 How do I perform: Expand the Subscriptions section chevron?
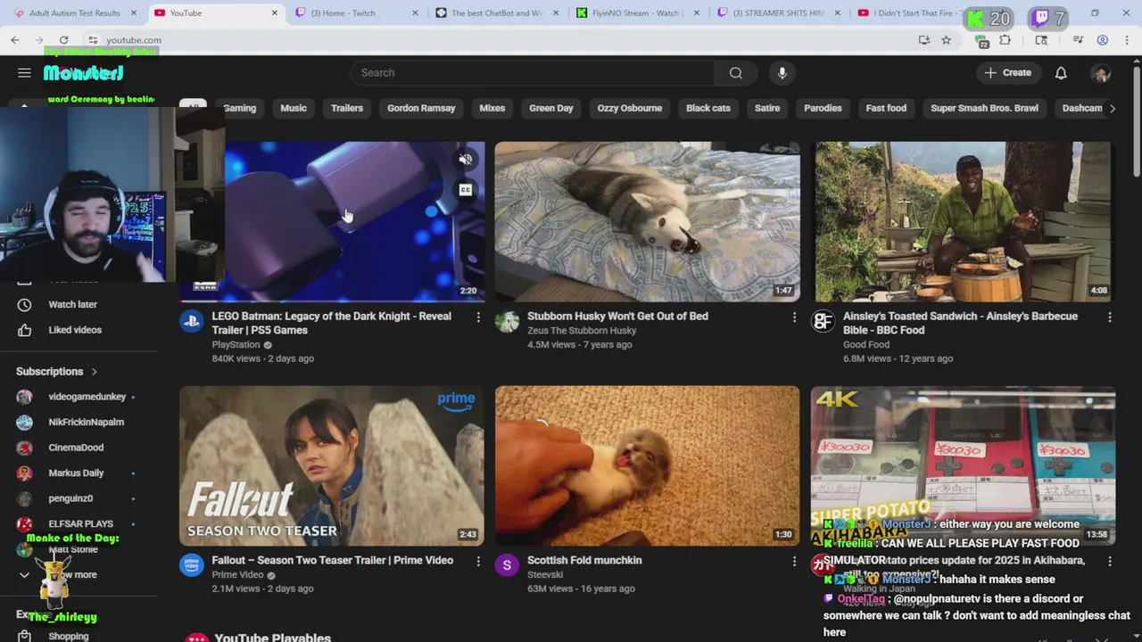94,372
